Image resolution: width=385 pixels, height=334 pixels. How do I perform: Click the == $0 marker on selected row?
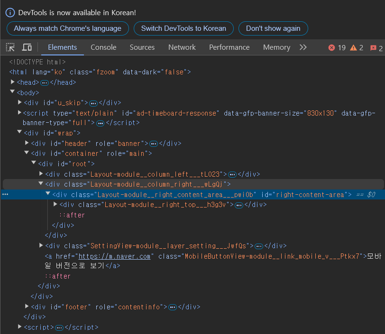pyautogui.click(x=366, y=195)
